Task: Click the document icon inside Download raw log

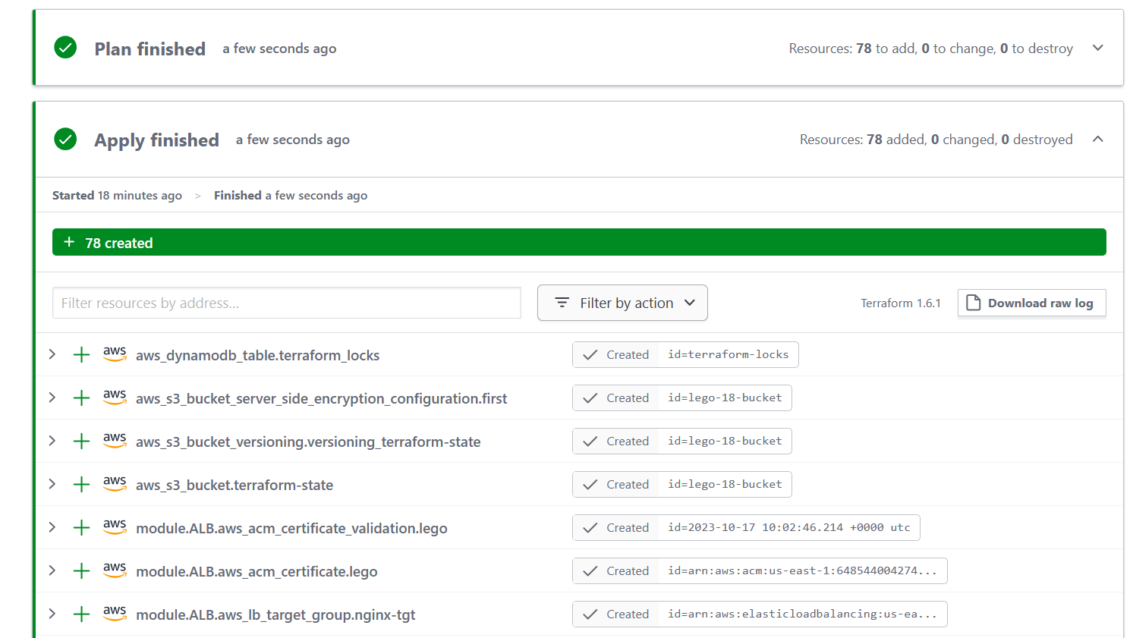Action: pos(974,303)
